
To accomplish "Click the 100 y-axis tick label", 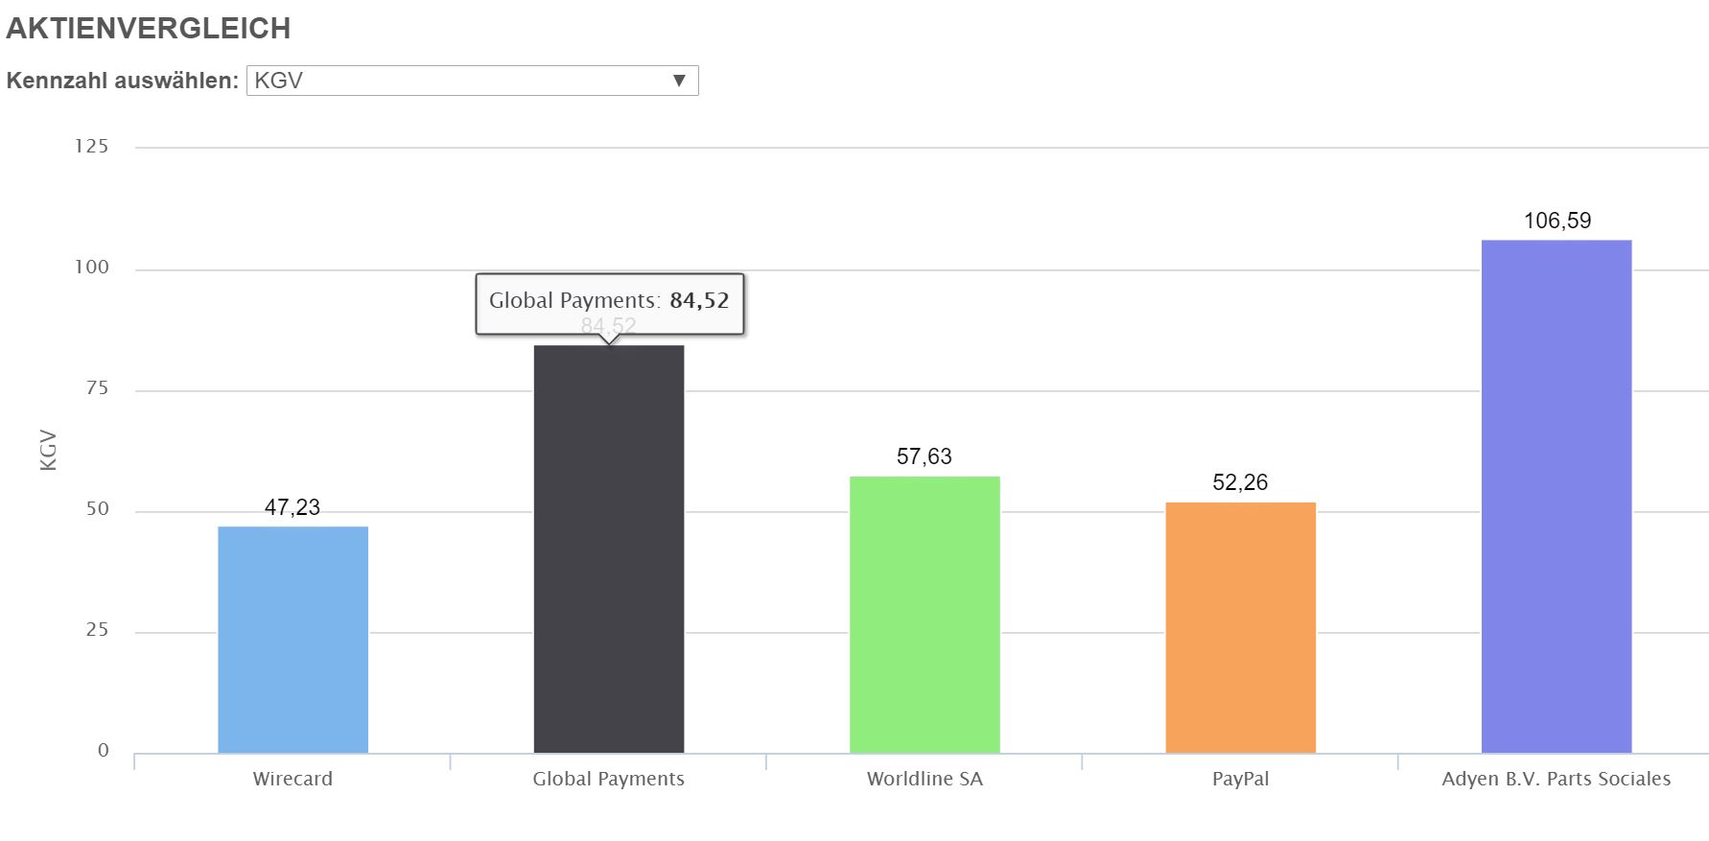I will point(92,268).
